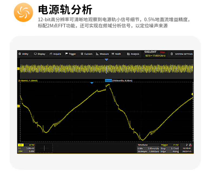Screen dimensions: 212x173
Task: Click the 0.00V offset value
Action: point(32,151)
